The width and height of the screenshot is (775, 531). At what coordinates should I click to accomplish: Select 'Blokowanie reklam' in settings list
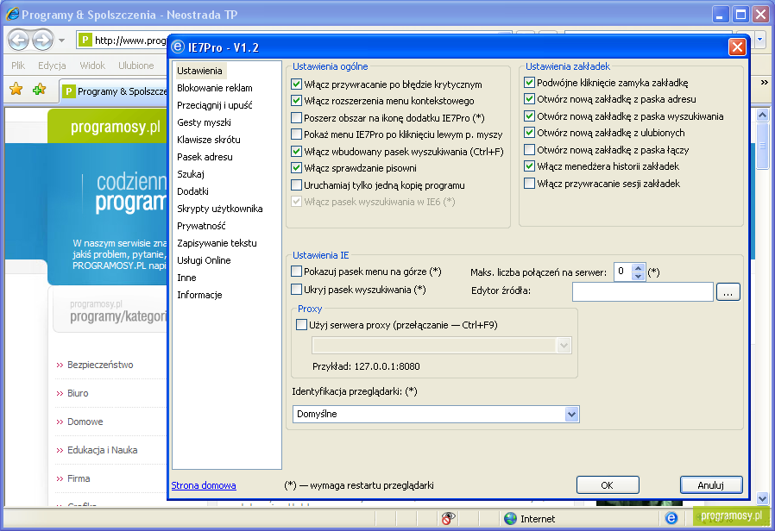click(x=215, y=88)
